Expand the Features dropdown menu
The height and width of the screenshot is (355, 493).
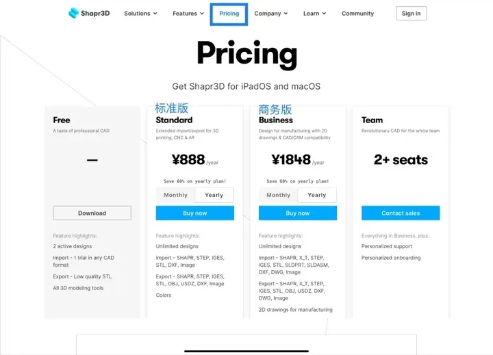point(188,14)
